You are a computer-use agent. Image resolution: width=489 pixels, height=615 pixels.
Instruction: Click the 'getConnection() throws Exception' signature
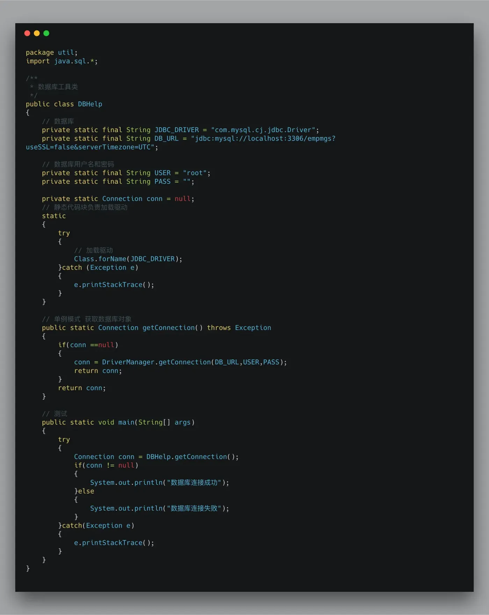[x=207, y=328]
